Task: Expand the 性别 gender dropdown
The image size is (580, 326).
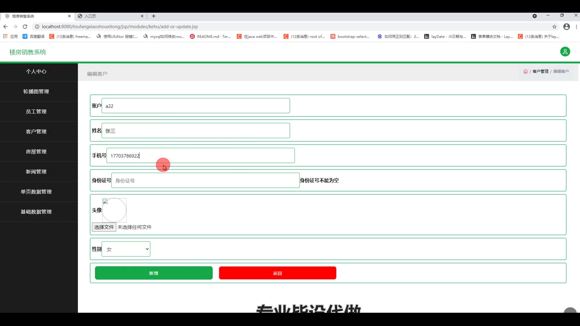Action: [x=126, y=249]
